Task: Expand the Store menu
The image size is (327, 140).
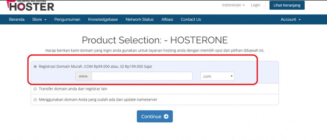Action: click(x=39, y=19)
